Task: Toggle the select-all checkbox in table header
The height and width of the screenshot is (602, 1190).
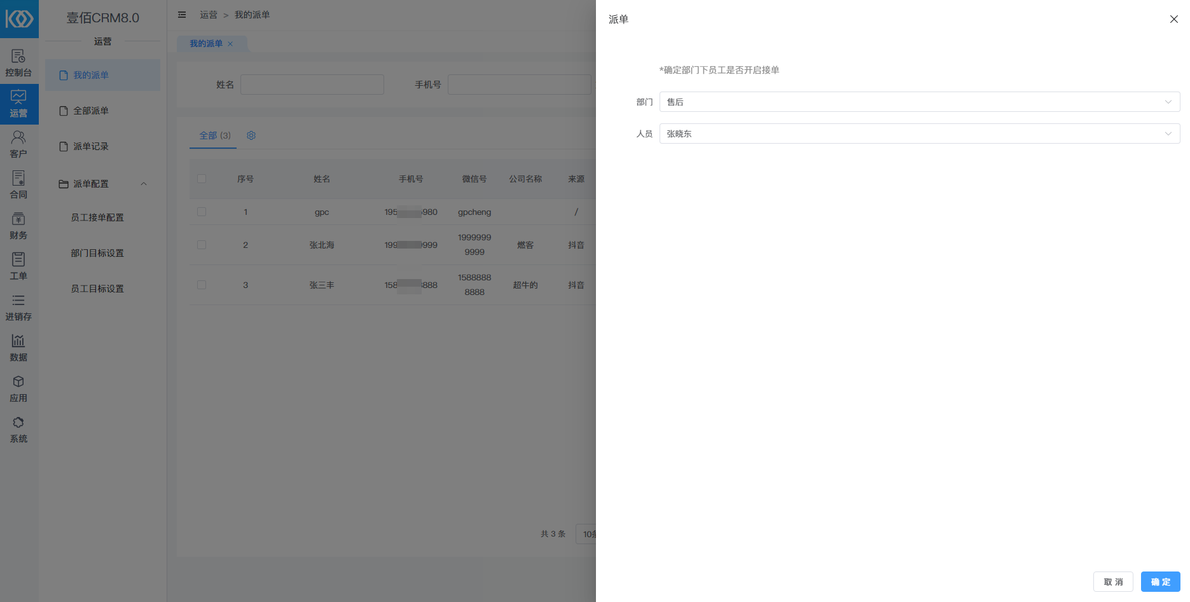Action: [x=202, y=179]
